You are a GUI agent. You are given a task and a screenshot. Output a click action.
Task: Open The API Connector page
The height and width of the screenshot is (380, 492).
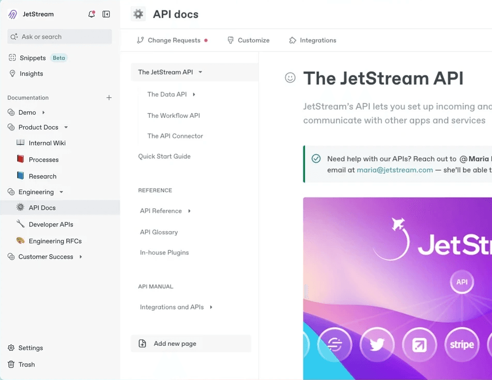click(175, 136)
